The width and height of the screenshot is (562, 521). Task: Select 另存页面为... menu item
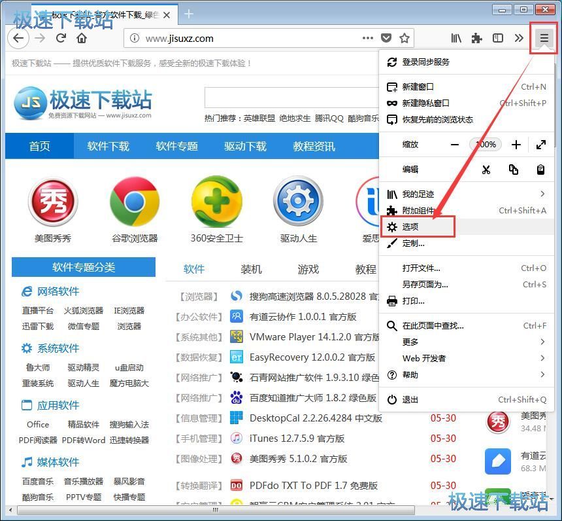467,285
